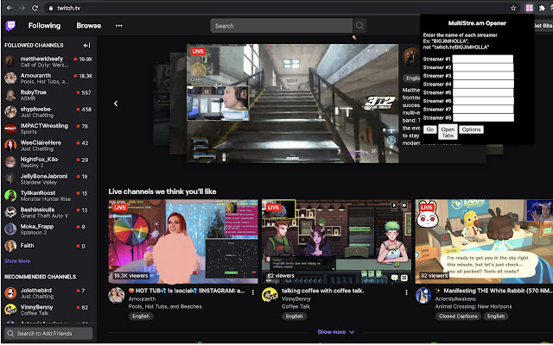The height and width of the screenshot is (345, 553).
Task: Bookmark this page with the star icon
Action: pos(513,8)
